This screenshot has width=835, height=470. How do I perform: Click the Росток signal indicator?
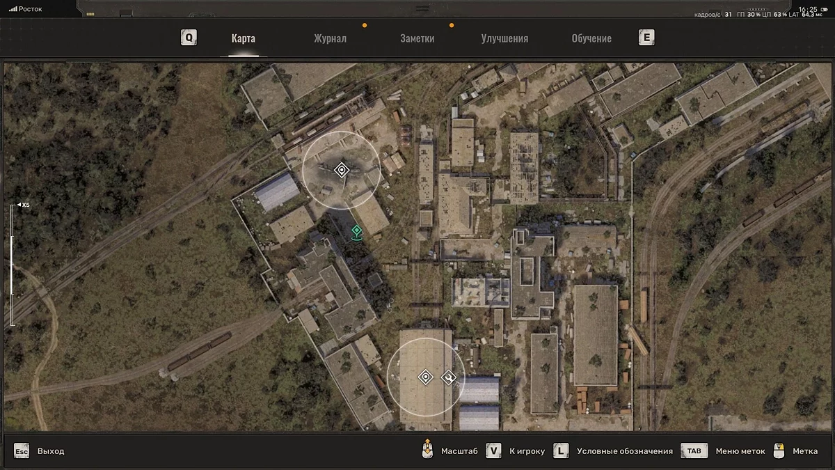[26, 9]
